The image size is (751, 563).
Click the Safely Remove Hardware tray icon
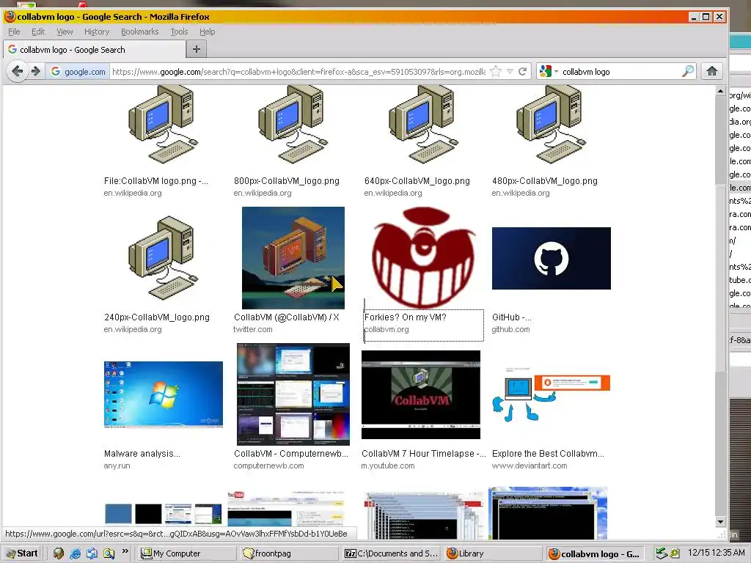click(x=662, y=553)
